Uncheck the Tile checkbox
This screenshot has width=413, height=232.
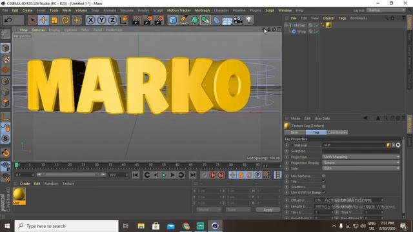[324, 182]
